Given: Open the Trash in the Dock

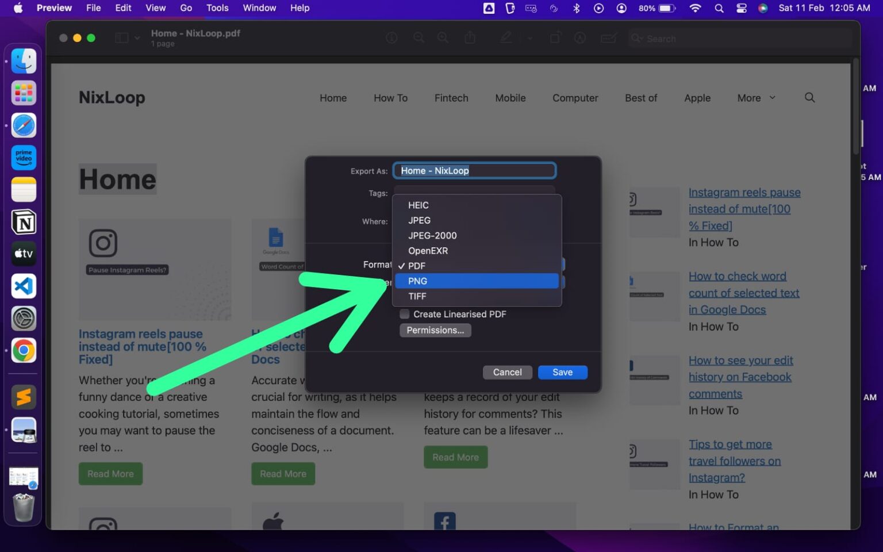Looking at the screenshot, I should 24,507.
